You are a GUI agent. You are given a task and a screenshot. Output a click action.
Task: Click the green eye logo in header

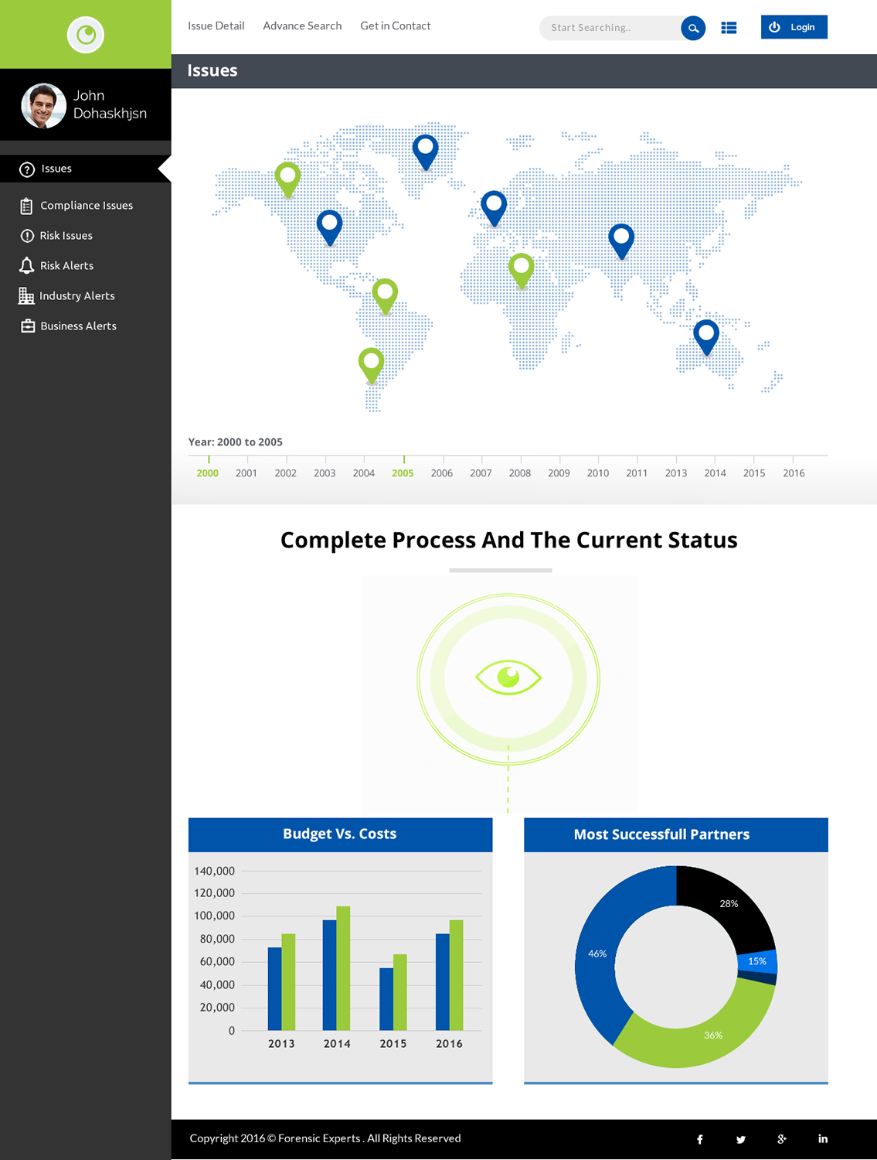pyautogui.click(x=86, y=35)
